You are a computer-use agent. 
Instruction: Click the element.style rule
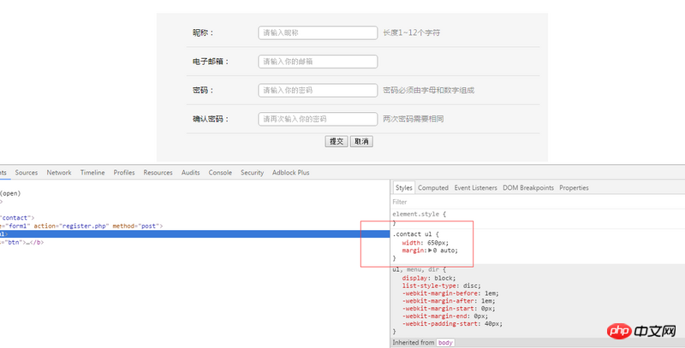419,214
